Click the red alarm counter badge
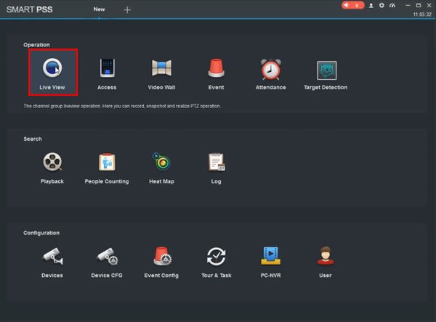The height and width of the screenshot is (322, 436). (353, 5)
